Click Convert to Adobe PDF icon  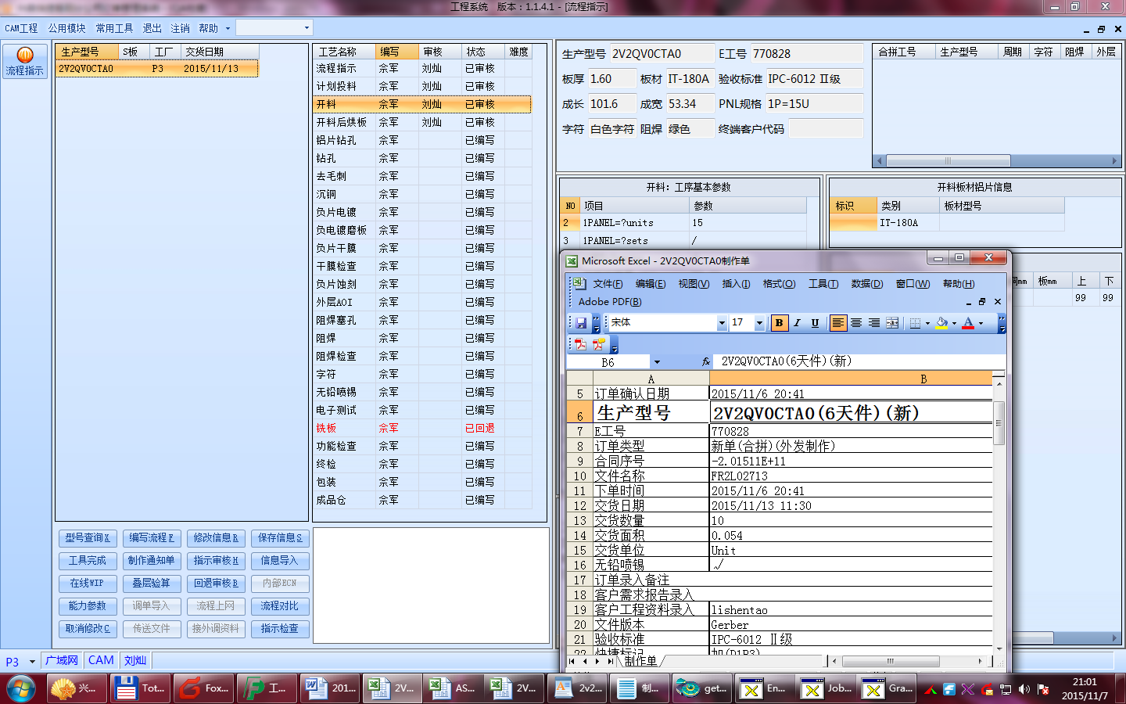(581, 343)
